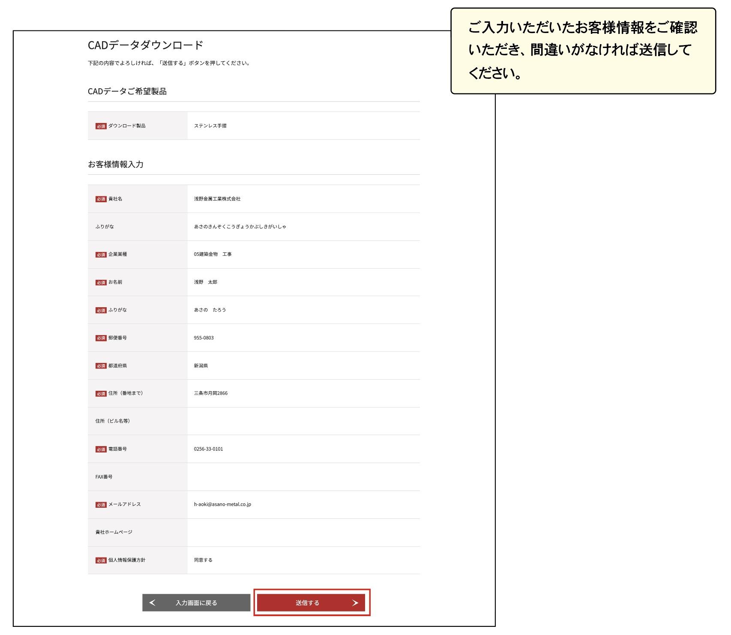Click industry value 05建築金物 工事
Screen dimensions: 731x635
click(x=213, y=254)
